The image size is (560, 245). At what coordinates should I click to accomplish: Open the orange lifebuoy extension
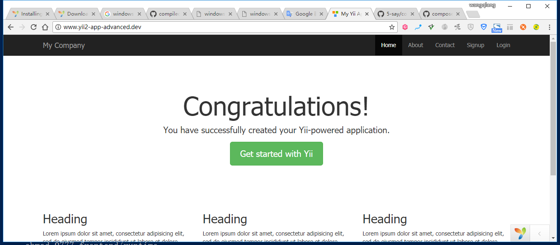point(523,27)
